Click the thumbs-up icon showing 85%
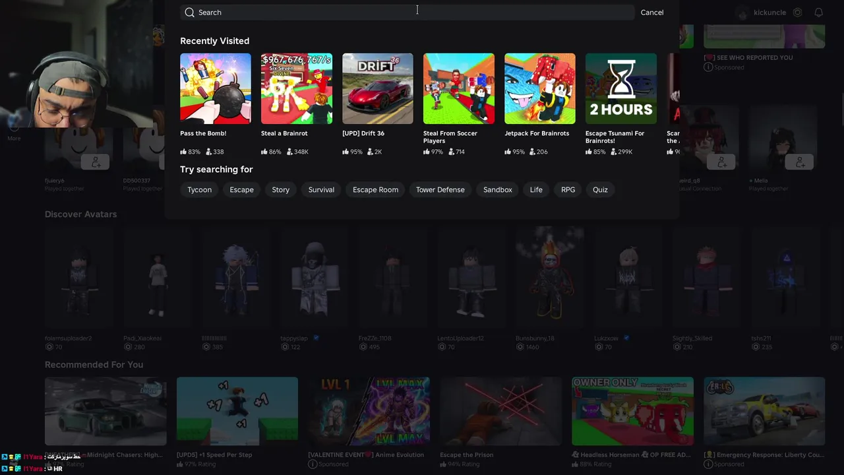 [589, 152]
